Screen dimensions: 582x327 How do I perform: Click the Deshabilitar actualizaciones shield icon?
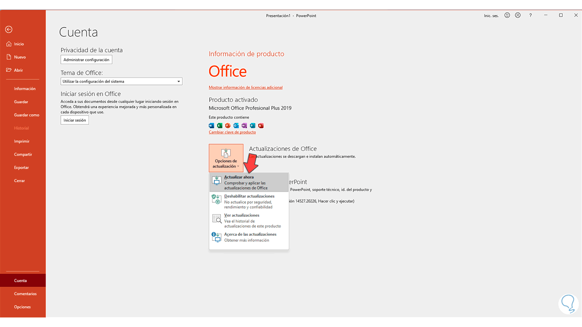tap(216, 199)
